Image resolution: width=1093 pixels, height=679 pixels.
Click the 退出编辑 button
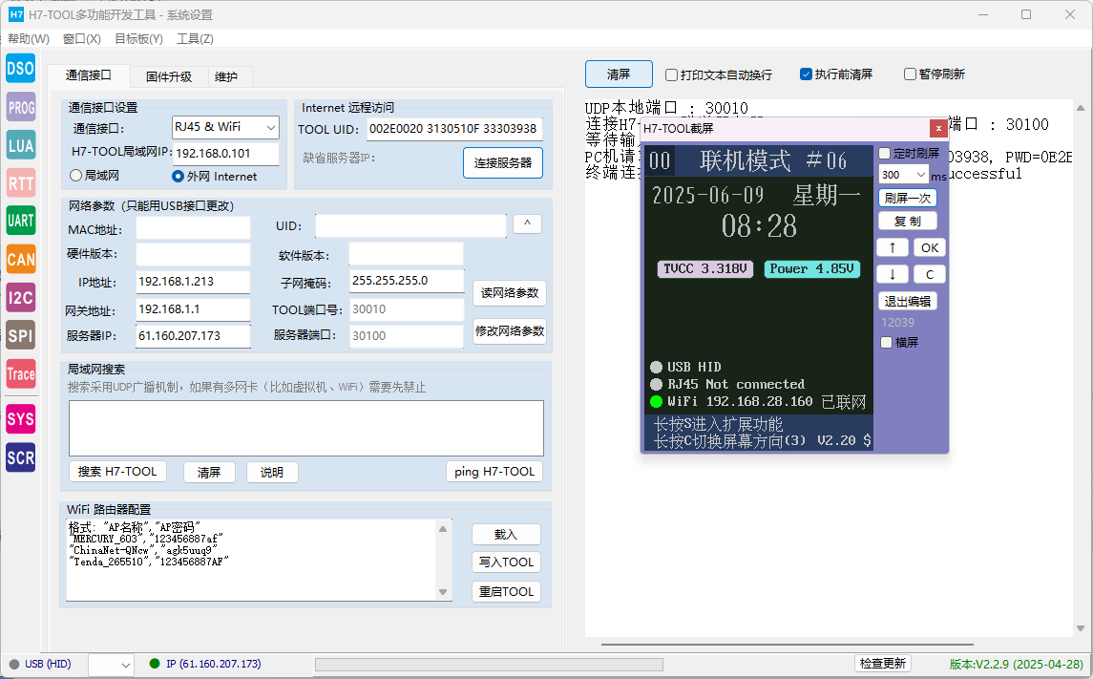coord(908,301)
